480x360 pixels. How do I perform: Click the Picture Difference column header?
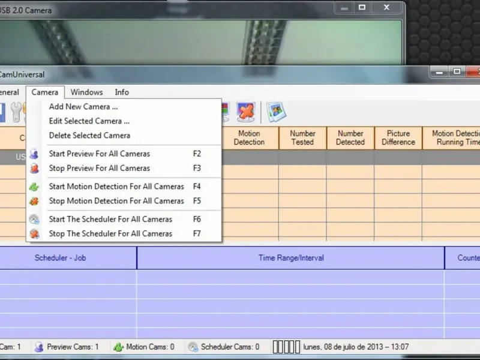pos(398,138)
